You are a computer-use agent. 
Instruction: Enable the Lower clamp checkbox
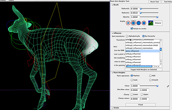(x=132, y=94)
